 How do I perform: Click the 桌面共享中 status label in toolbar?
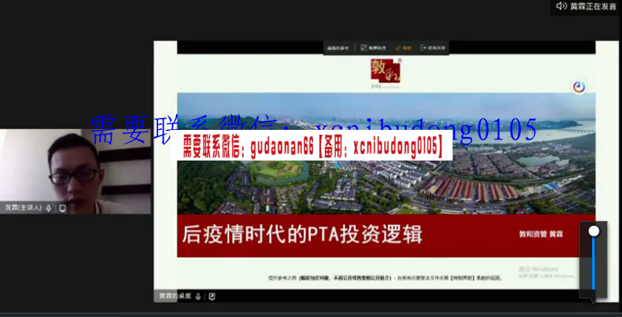click(337, 48)
